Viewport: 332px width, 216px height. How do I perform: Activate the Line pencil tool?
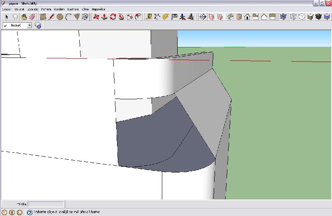coord(51,17)
